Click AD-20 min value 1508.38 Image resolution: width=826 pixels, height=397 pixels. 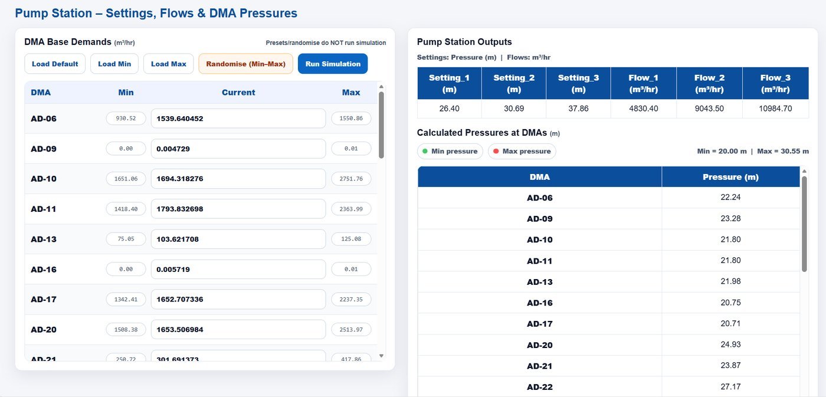point(126,329)
